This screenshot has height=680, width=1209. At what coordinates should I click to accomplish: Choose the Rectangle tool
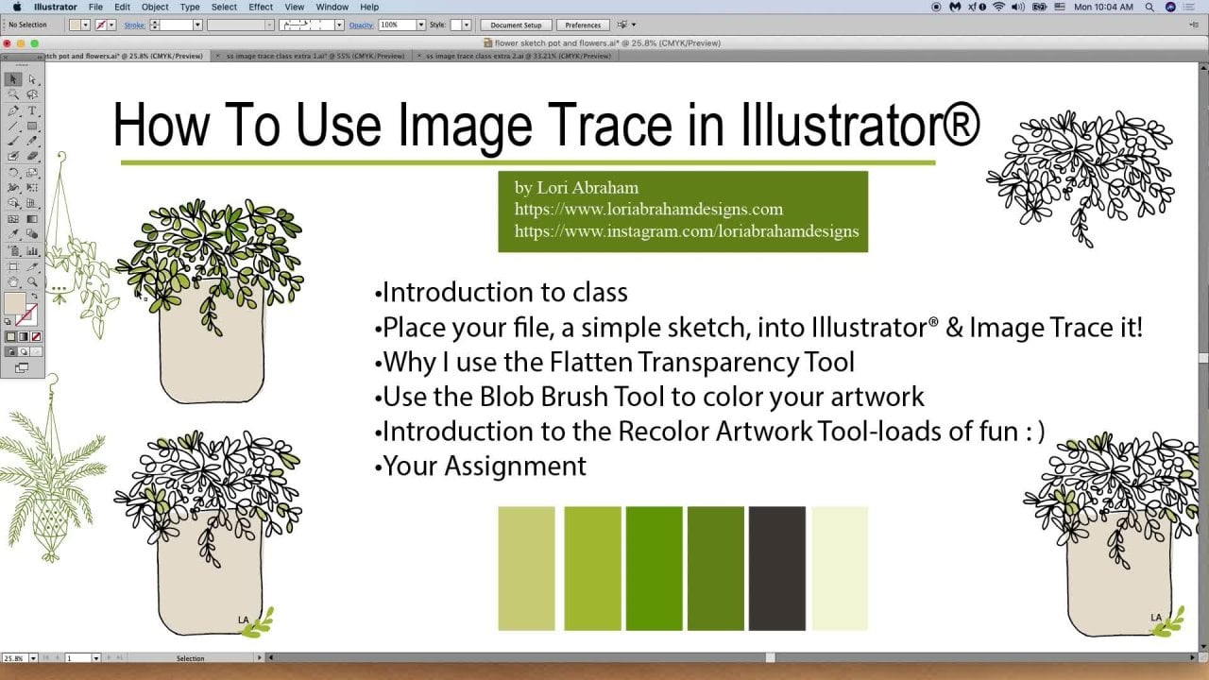(32, 126)
